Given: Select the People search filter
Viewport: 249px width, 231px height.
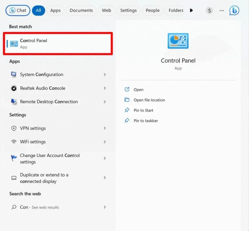Looking at the screenshot, I should (153, 10).
